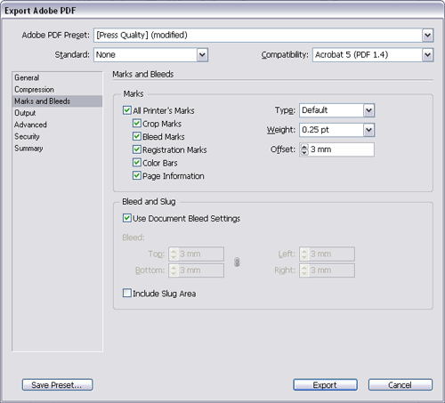Click into the Offset 3 mm field
Viewport: 445px width, 403px height.
pos(341,149)
